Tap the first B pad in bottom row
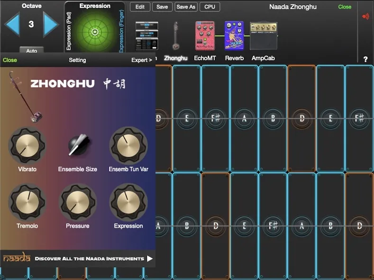The width and height of the screenshot is (374, 280). click(187, 226)
